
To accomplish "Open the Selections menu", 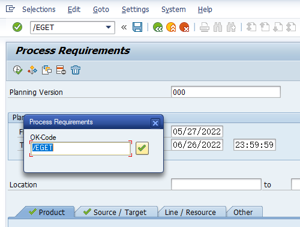I will click(39, 10).
